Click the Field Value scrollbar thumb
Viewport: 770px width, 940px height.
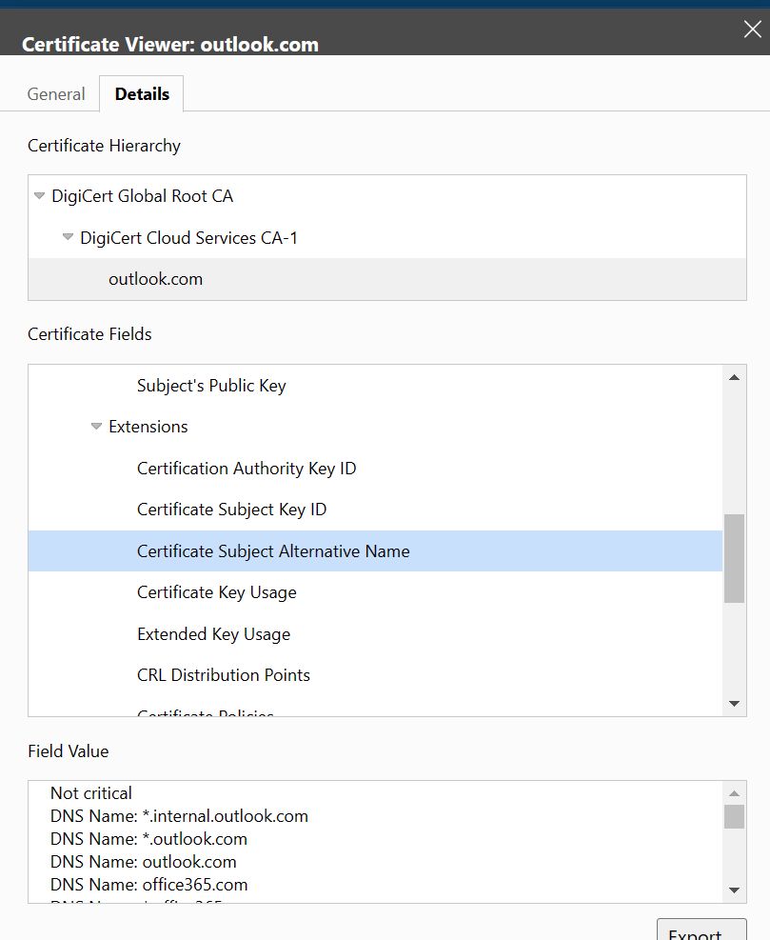(x=734, y=816)
